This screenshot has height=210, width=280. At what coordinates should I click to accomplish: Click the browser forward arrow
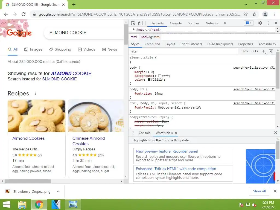pyautogui.click(x=15, y=14)
